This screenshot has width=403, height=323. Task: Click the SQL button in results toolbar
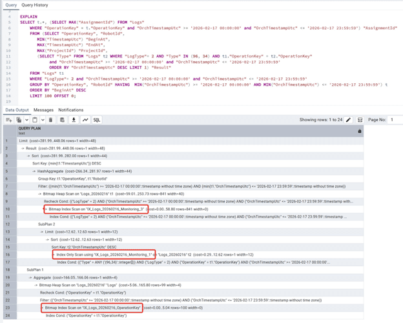(x=96, y=120)
